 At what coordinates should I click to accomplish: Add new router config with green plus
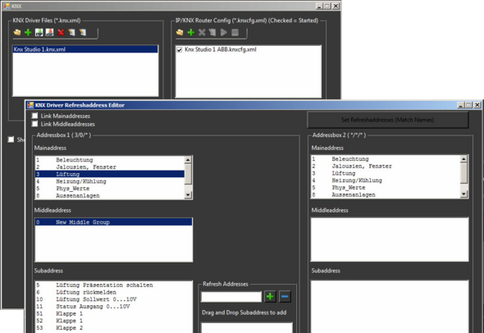tap(191, 32)
